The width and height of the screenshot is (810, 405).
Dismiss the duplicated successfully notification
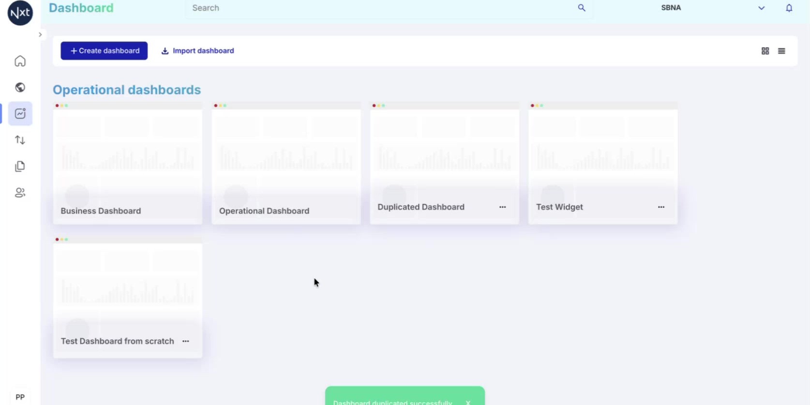tap(468, 402)
